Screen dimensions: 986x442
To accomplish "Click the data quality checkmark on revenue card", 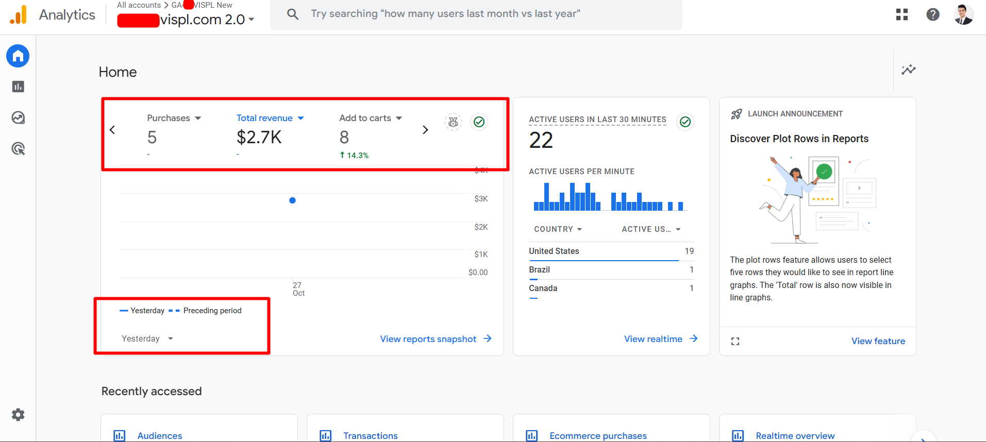I will (x=479, y=122).
